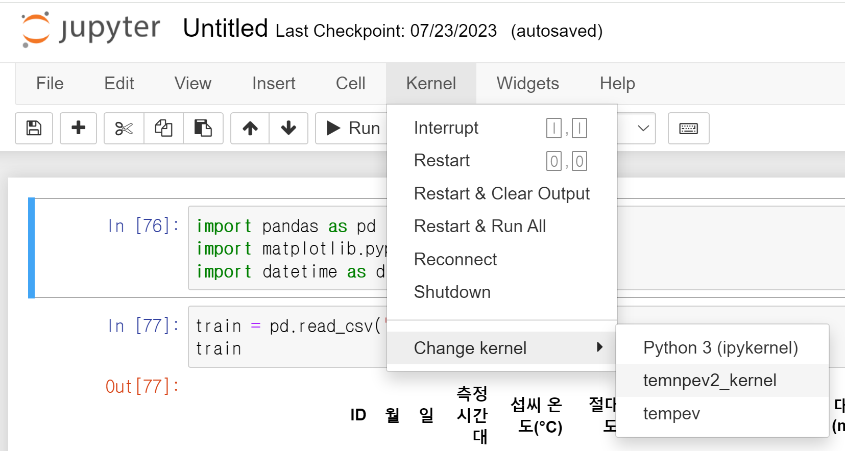Switch to tempev kernel

click(x=722, y=413)
